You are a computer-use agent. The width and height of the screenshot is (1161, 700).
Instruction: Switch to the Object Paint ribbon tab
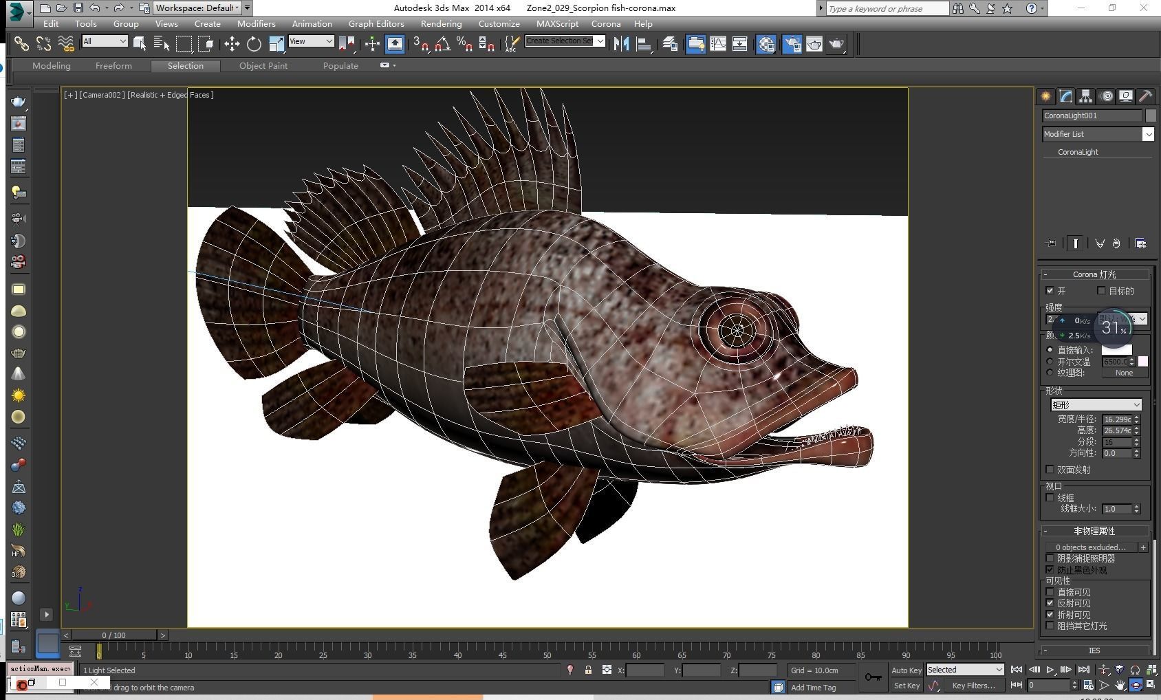[x=263, y=66]
